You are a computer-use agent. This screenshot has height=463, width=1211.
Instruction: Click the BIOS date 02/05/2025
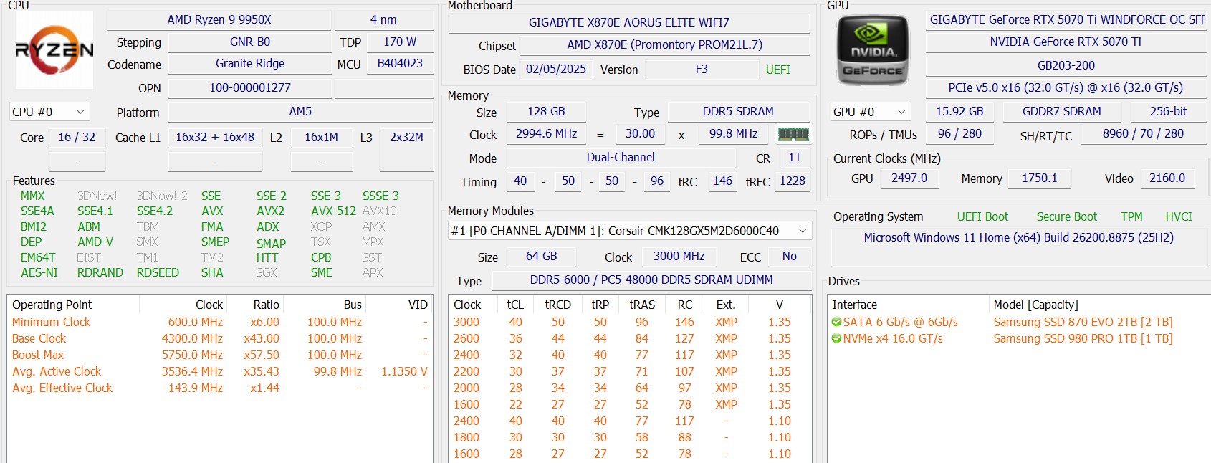coord(556,70)
